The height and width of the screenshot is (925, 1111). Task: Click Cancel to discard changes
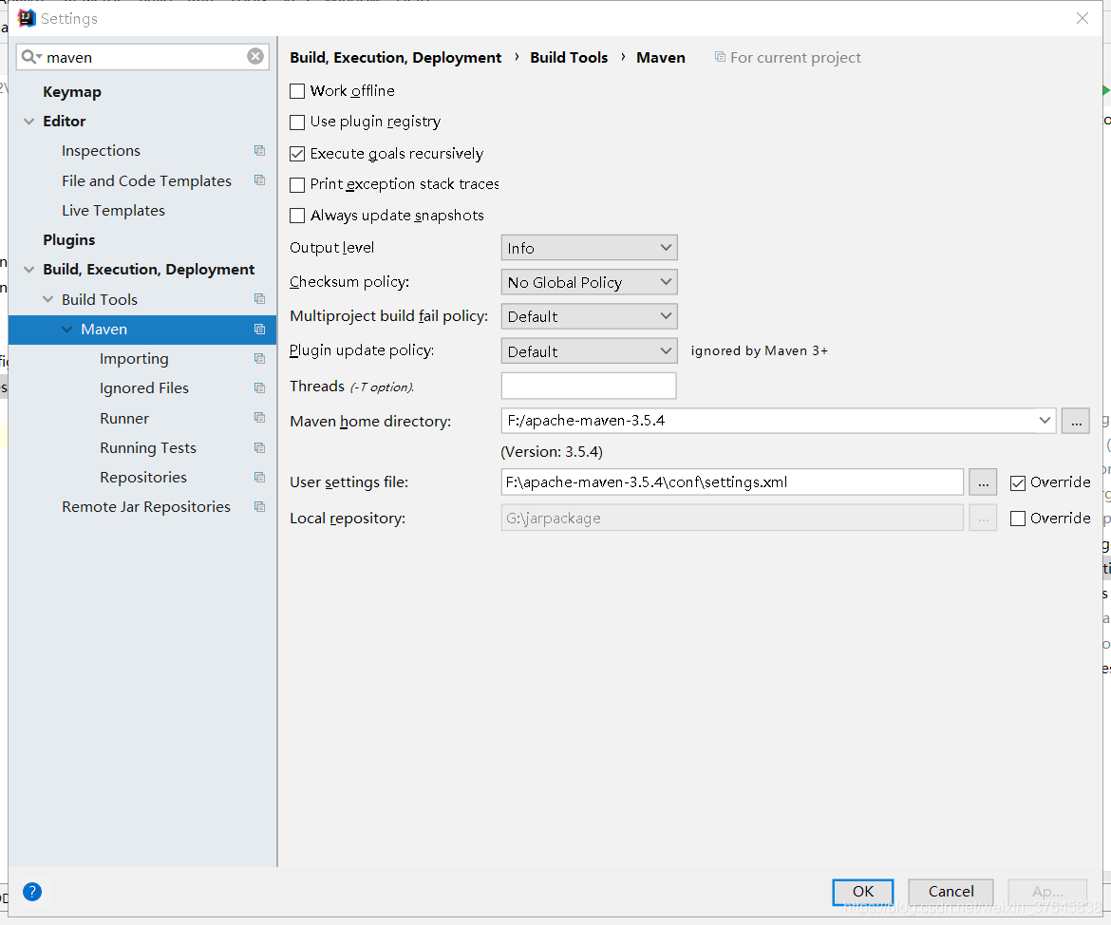tap(951, 892)
